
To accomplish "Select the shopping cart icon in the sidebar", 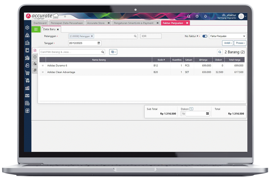I will point(27,73).
